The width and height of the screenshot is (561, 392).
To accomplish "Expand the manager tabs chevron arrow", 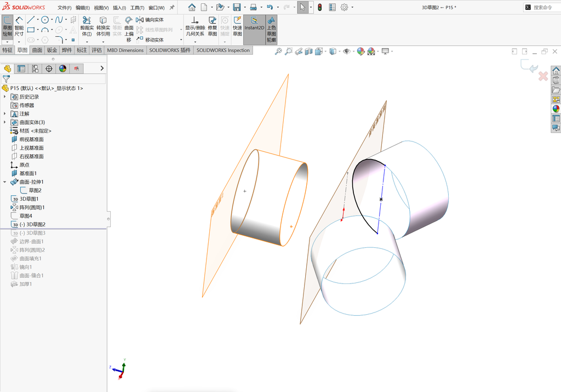I will [x=102, y=69].
